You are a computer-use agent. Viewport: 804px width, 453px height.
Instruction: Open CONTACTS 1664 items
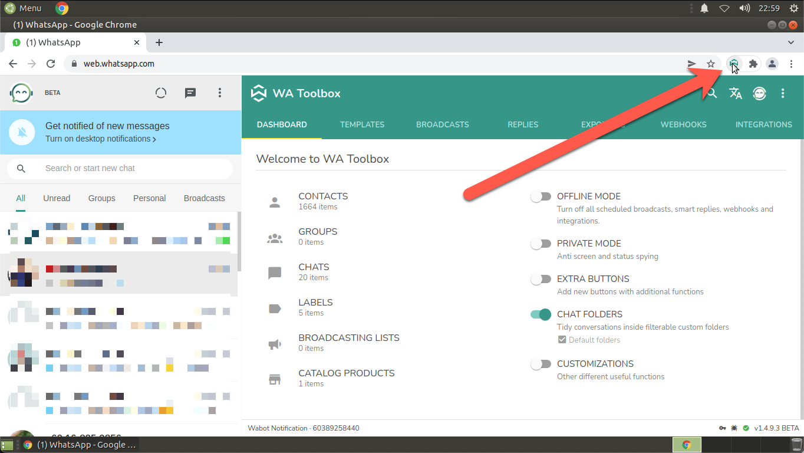323,201
